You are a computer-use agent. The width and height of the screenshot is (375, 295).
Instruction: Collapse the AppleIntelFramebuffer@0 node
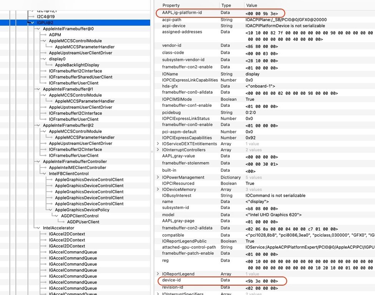coord(38,29)
